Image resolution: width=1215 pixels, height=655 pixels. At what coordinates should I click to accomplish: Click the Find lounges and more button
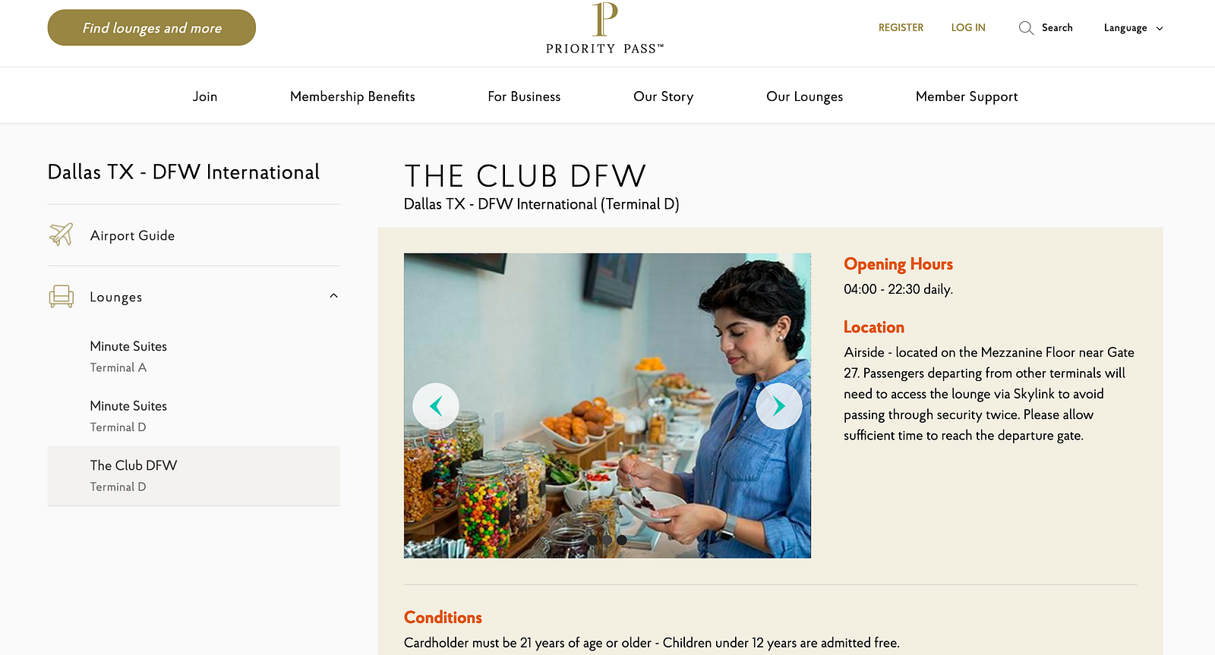pos(152,27)
